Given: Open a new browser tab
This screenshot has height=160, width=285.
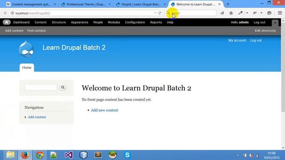Looking at the screenshot, I should click(x=228, y=4).
